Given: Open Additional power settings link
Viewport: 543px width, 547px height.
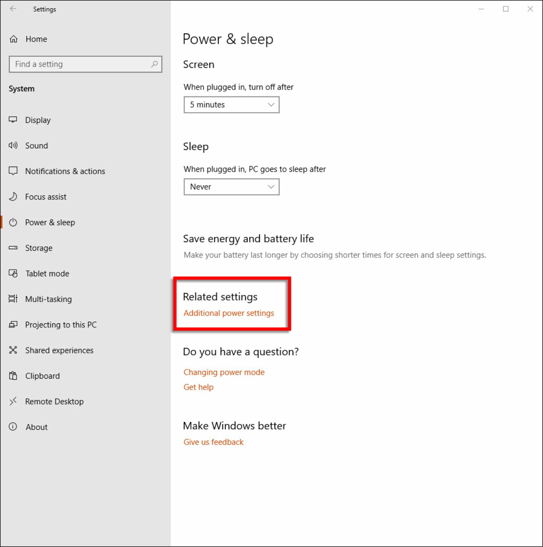Looking at the screenshot, I should point(229,313).
